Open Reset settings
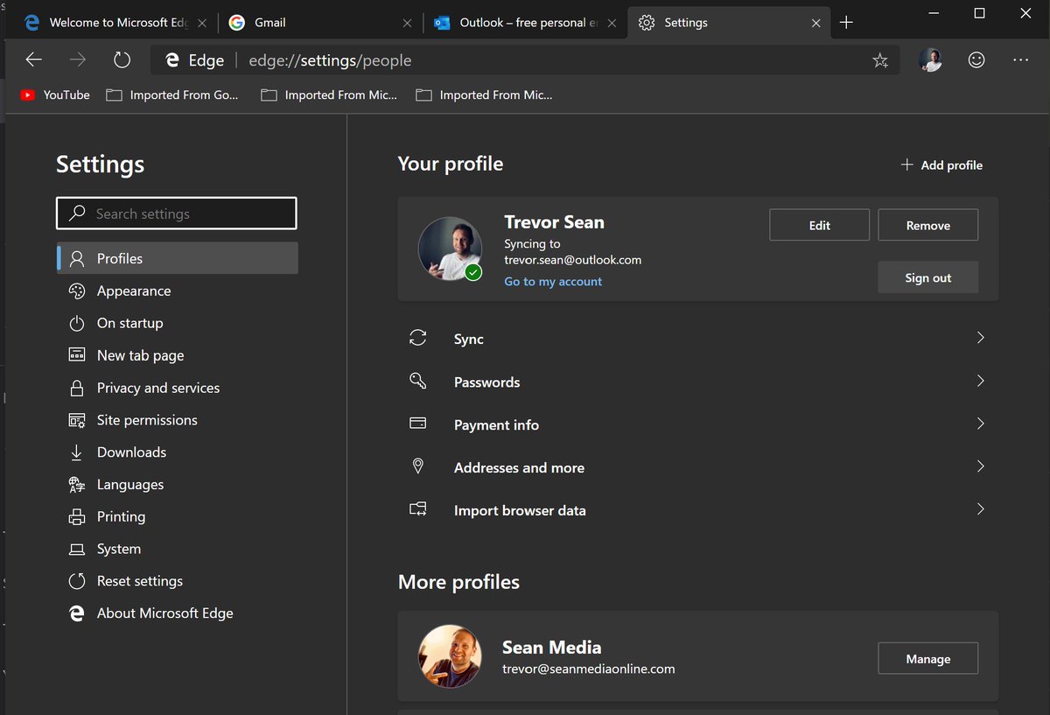1050x715 pixels. coord(178,581)
